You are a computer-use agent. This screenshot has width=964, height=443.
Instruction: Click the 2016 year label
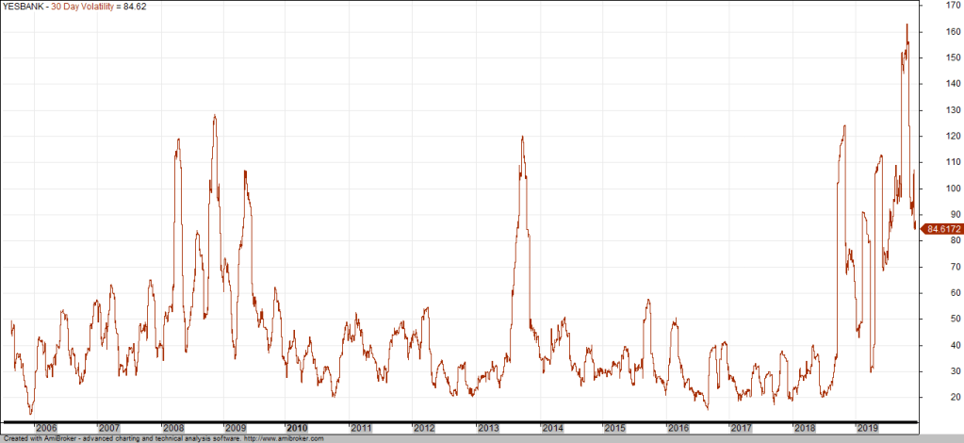[678, 427]
